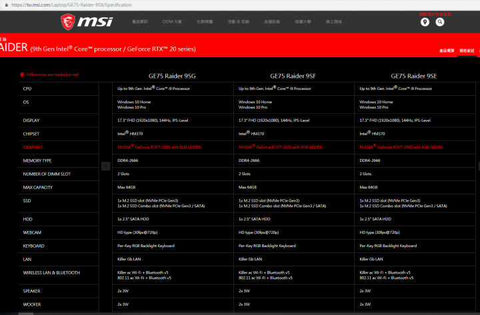Open the 產品資訊 navigation menu

(139, 22)
